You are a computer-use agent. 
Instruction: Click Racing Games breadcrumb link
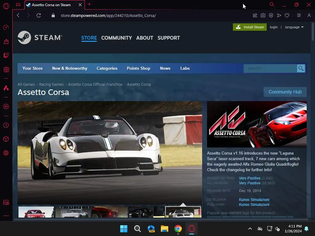[x=51, y=85]
